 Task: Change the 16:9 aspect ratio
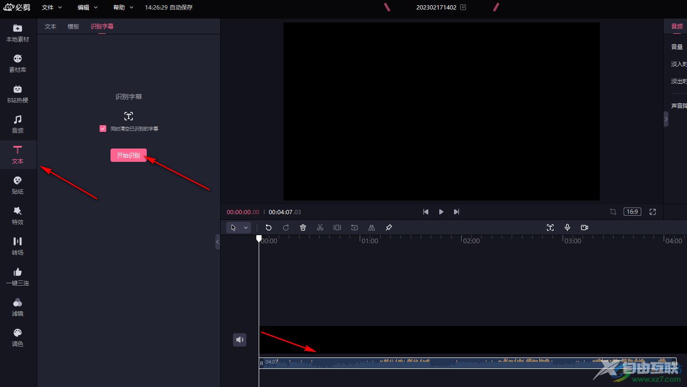pyautogui.click(x=632, y=212)
